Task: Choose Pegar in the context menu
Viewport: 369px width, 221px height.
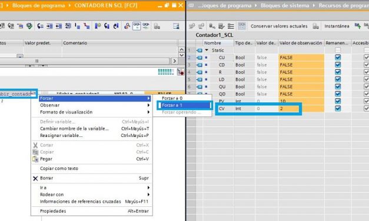Action: click(92, 159)
